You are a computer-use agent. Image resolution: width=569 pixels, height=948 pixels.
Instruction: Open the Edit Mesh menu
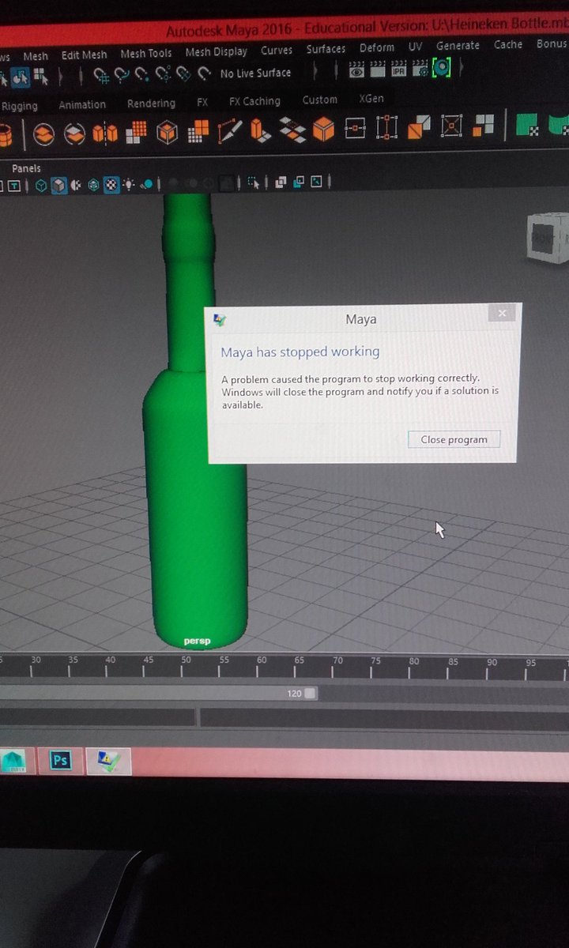(84, 55)
